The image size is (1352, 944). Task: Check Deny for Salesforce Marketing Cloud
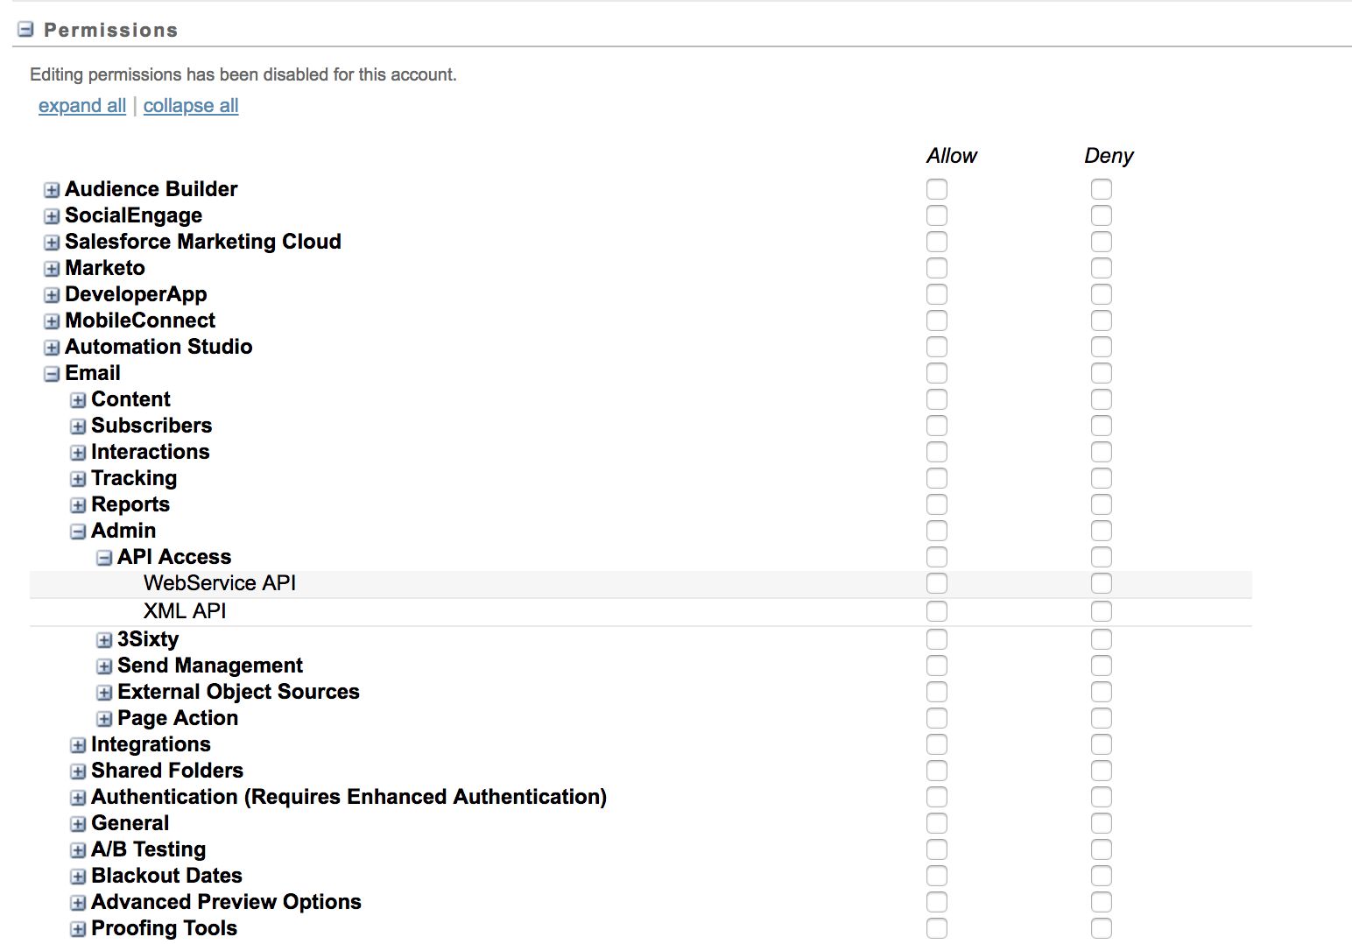pos(1102,242)
